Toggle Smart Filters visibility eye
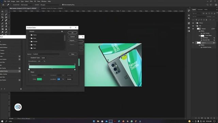Viewport: 218px width, 123px height. 200,36
